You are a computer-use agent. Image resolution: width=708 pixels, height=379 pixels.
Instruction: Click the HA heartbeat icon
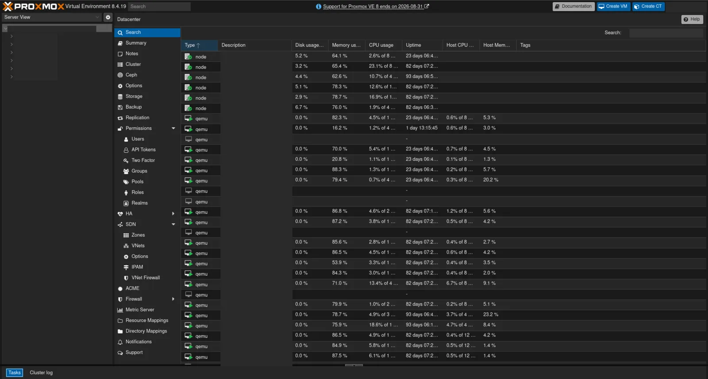pos(120,214)
